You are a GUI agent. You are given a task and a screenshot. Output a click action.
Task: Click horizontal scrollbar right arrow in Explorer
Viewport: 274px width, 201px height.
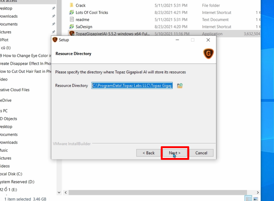(258, 193)
